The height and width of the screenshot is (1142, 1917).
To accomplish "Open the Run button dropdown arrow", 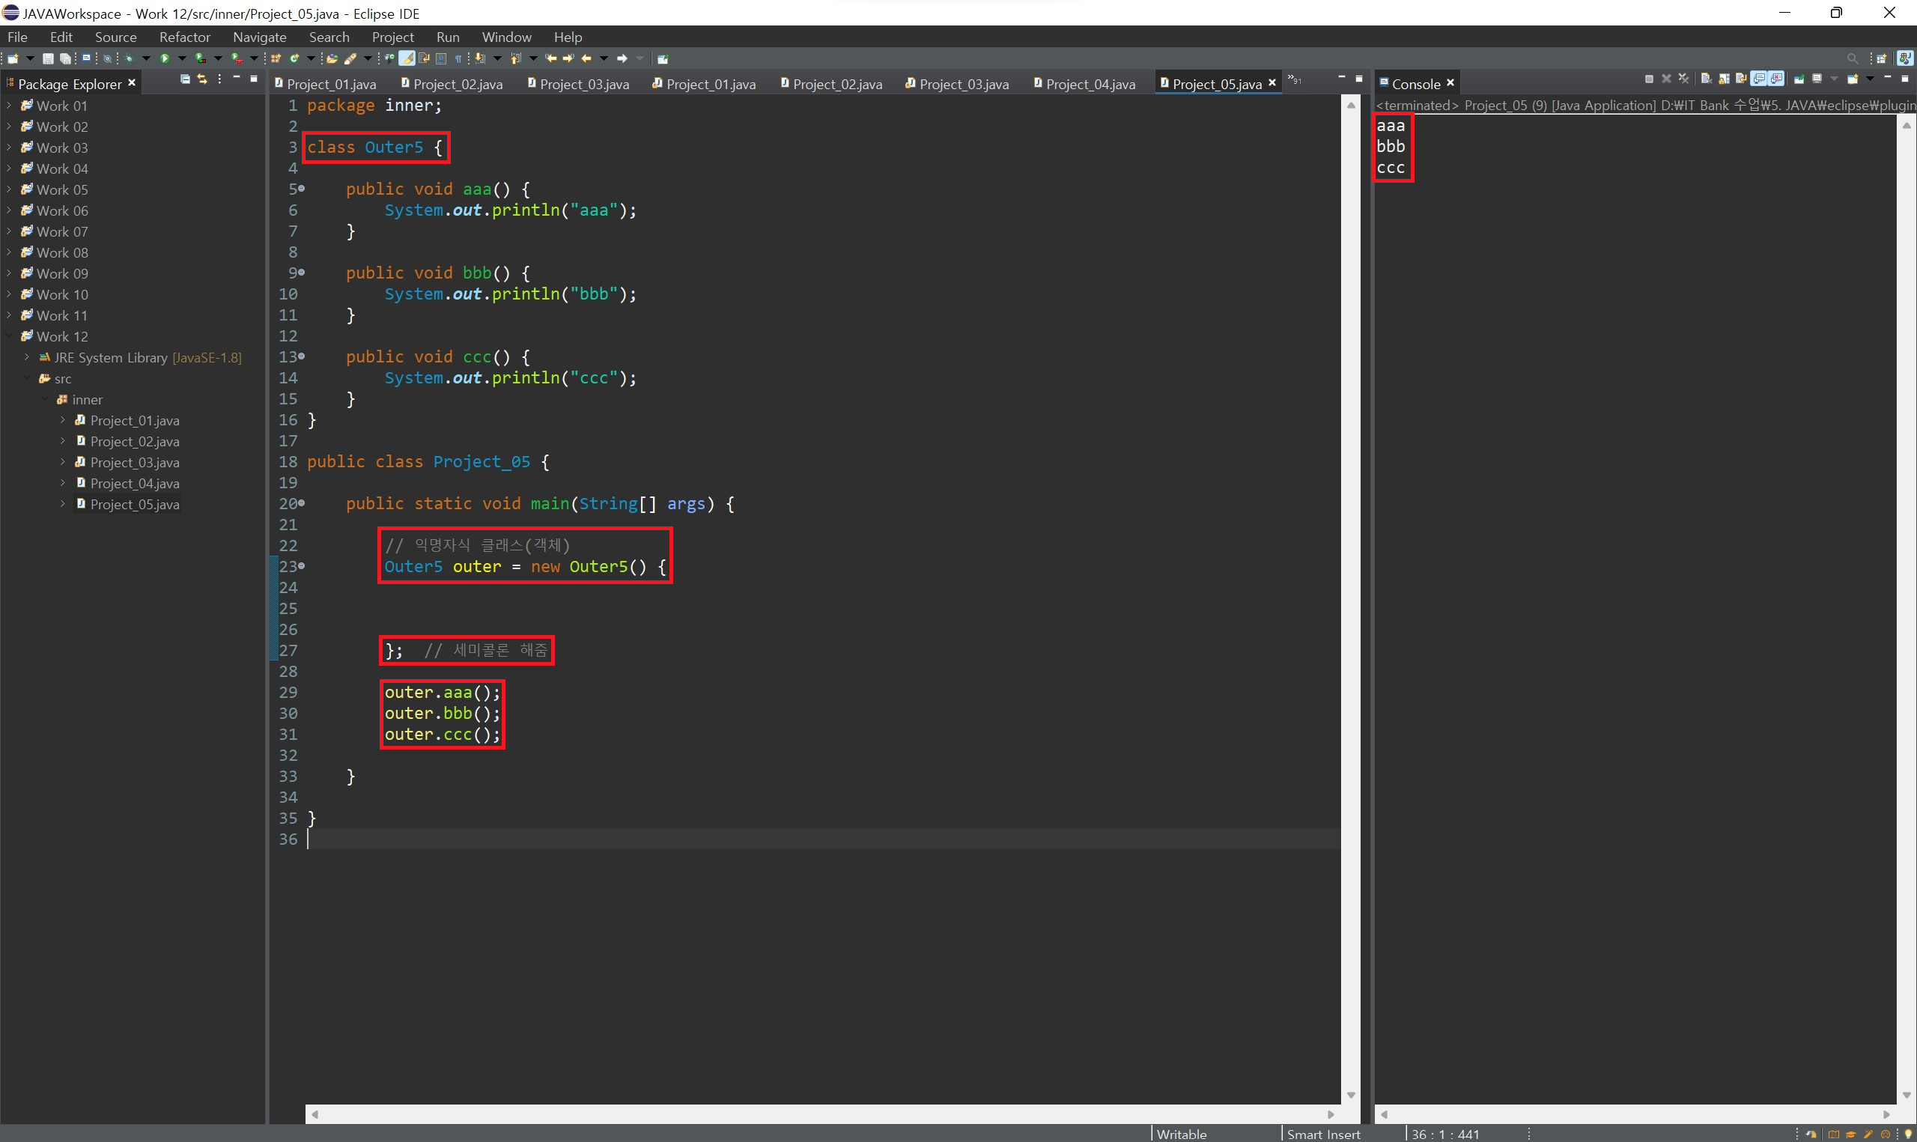I will tap(182, 58).
